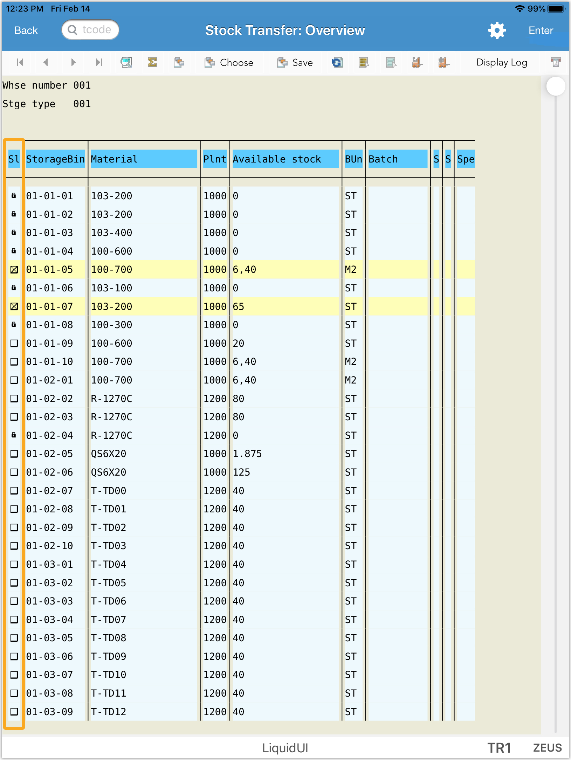Viewport: 571px width, 760px height.
Task: Go to the first page using the toolbar arrow
Action: (20, 63)
